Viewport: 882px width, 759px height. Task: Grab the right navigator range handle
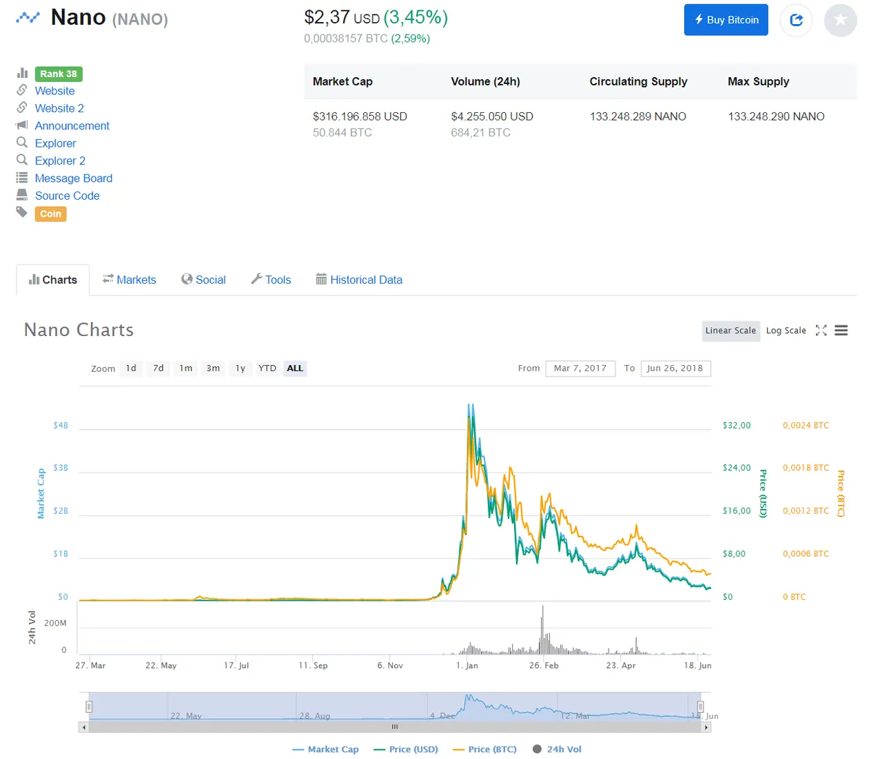(x=700, y=707)
